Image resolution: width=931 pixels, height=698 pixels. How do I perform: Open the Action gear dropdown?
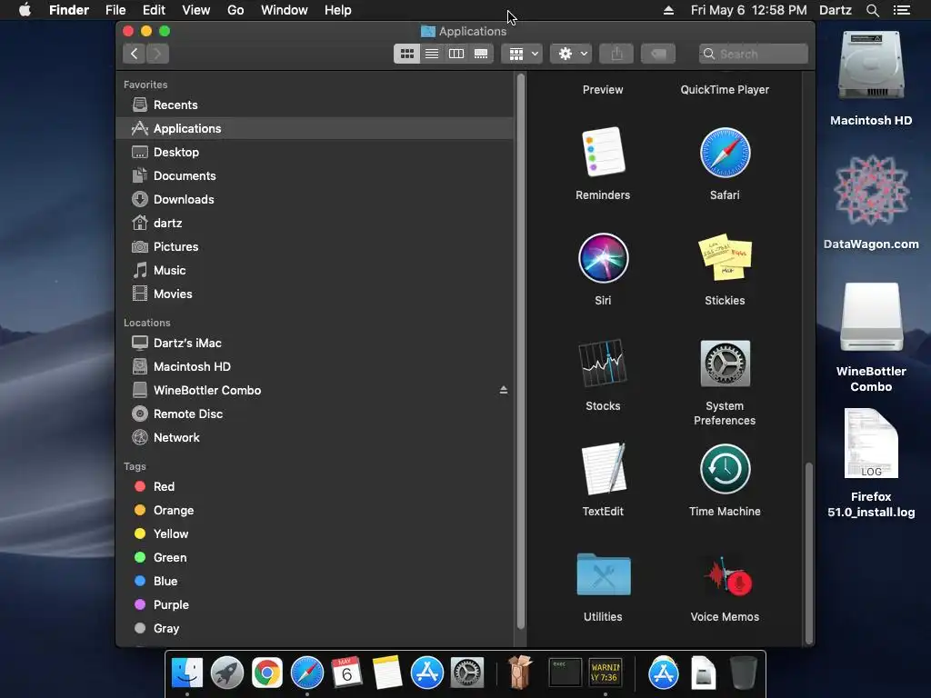(x=571, y=54)
